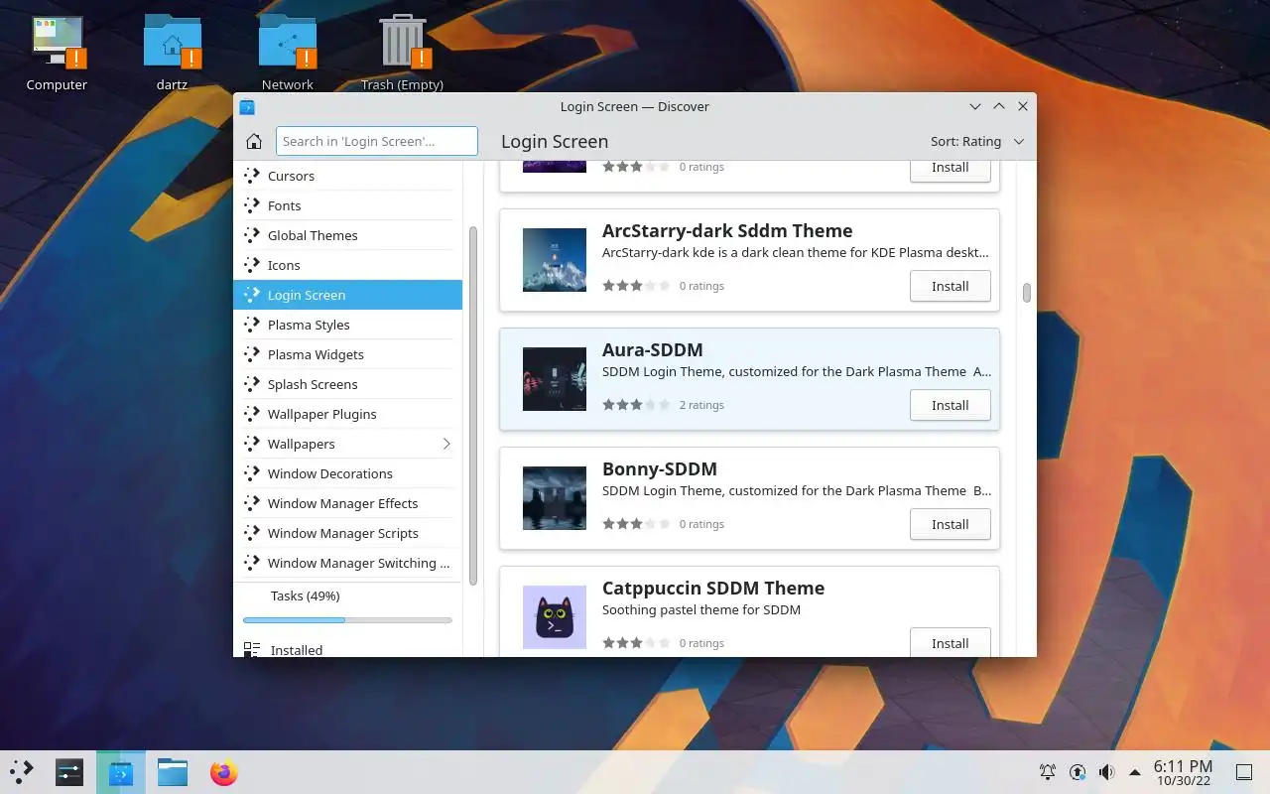Click the Aura-SDDM title

pos(652,349)
